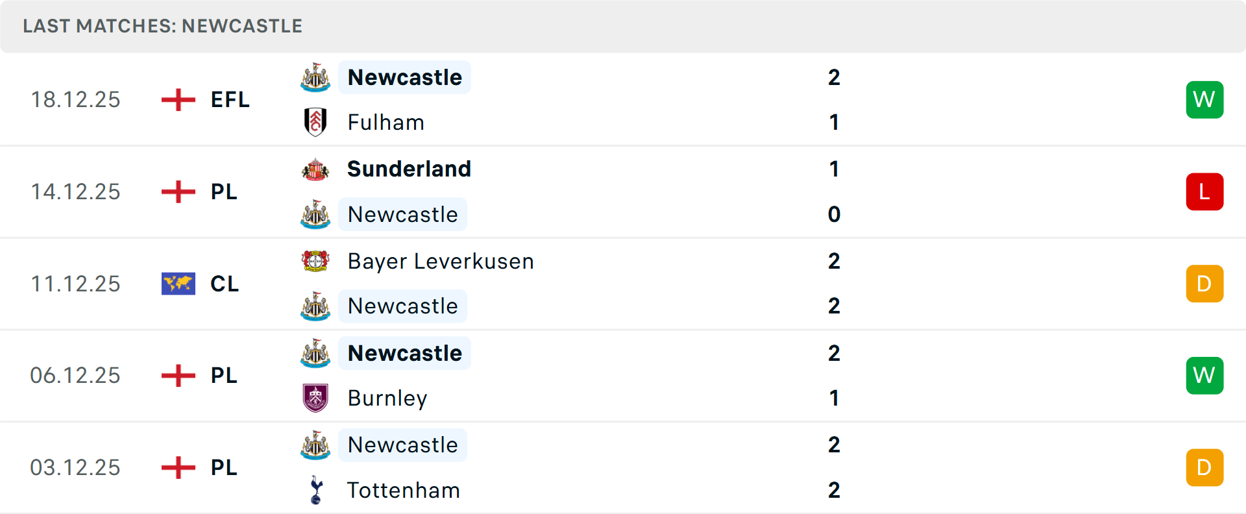Click the 14.12.25 match date
The height and width of the screenshot is (514, 1246).
click(76, 192)
